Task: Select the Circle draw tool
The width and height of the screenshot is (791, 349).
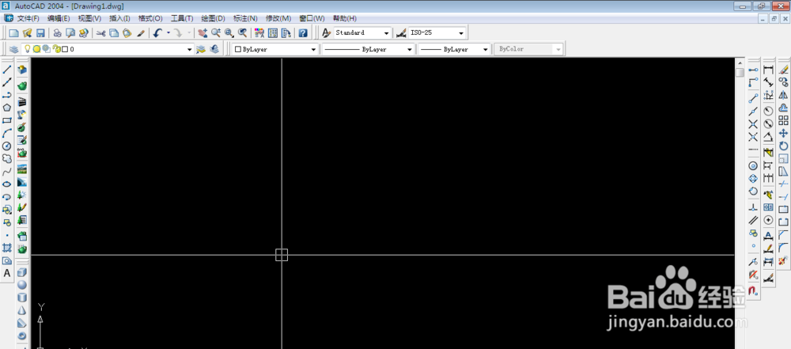Action: coord(7,146)
